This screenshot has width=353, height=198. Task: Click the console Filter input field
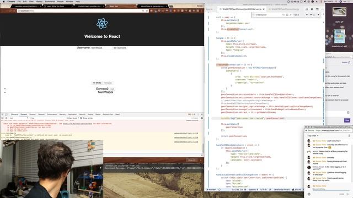(47, 118)
